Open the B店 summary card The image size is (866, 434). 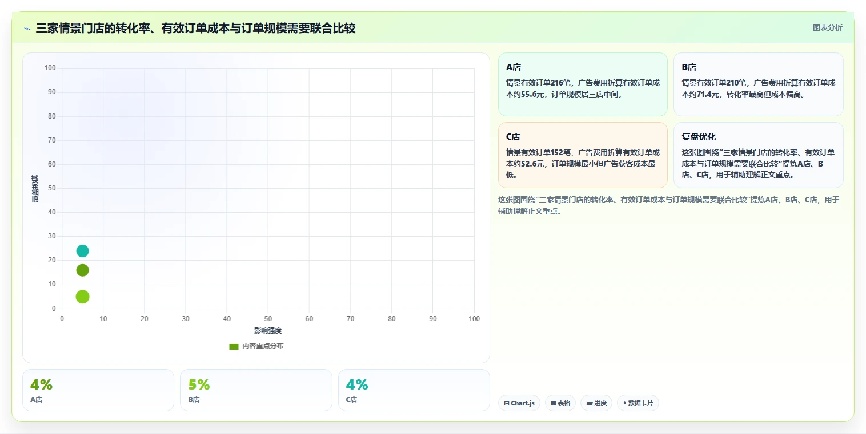(758, 84)
